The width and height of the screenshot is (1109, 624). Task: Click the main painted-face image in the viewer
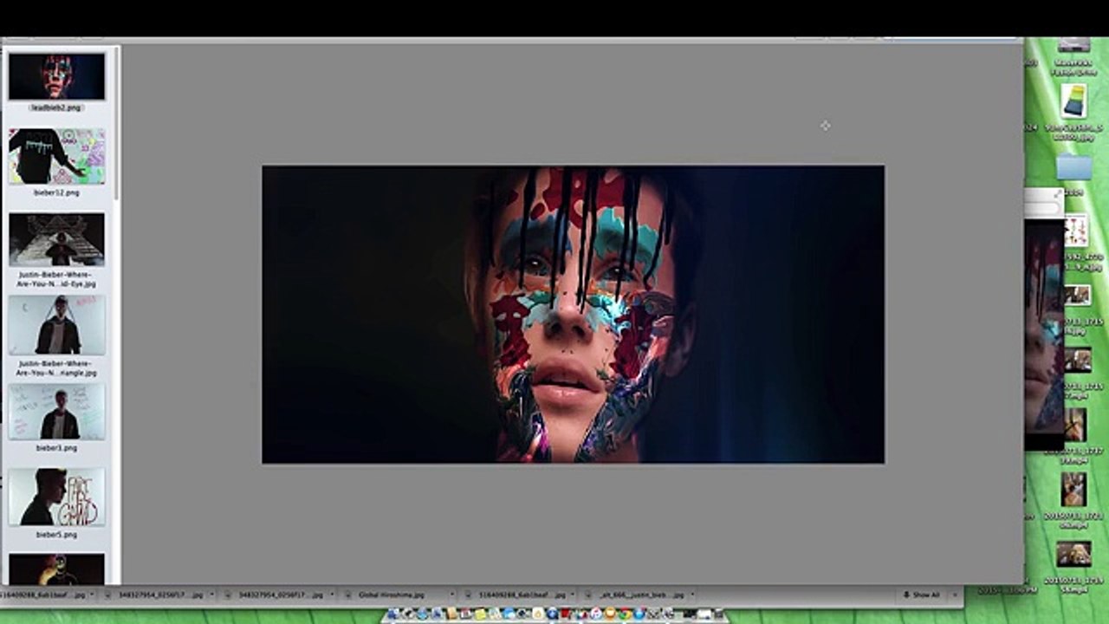(573, 314)
